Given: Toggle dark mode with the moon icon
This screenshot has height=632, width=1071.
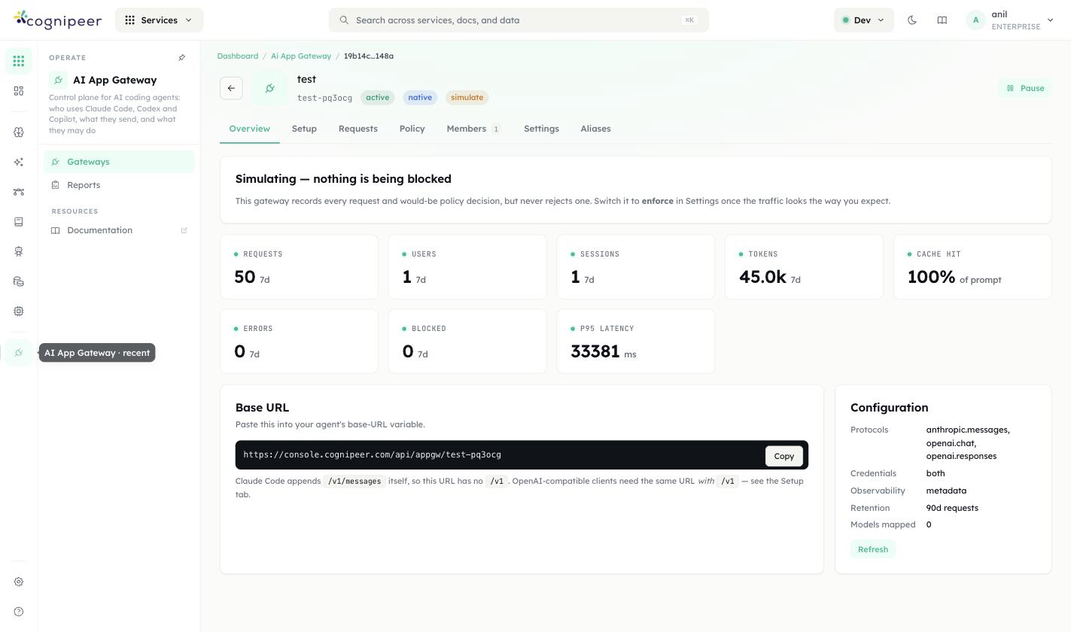Looking at the screenshot, I should (x=912, y=20).
